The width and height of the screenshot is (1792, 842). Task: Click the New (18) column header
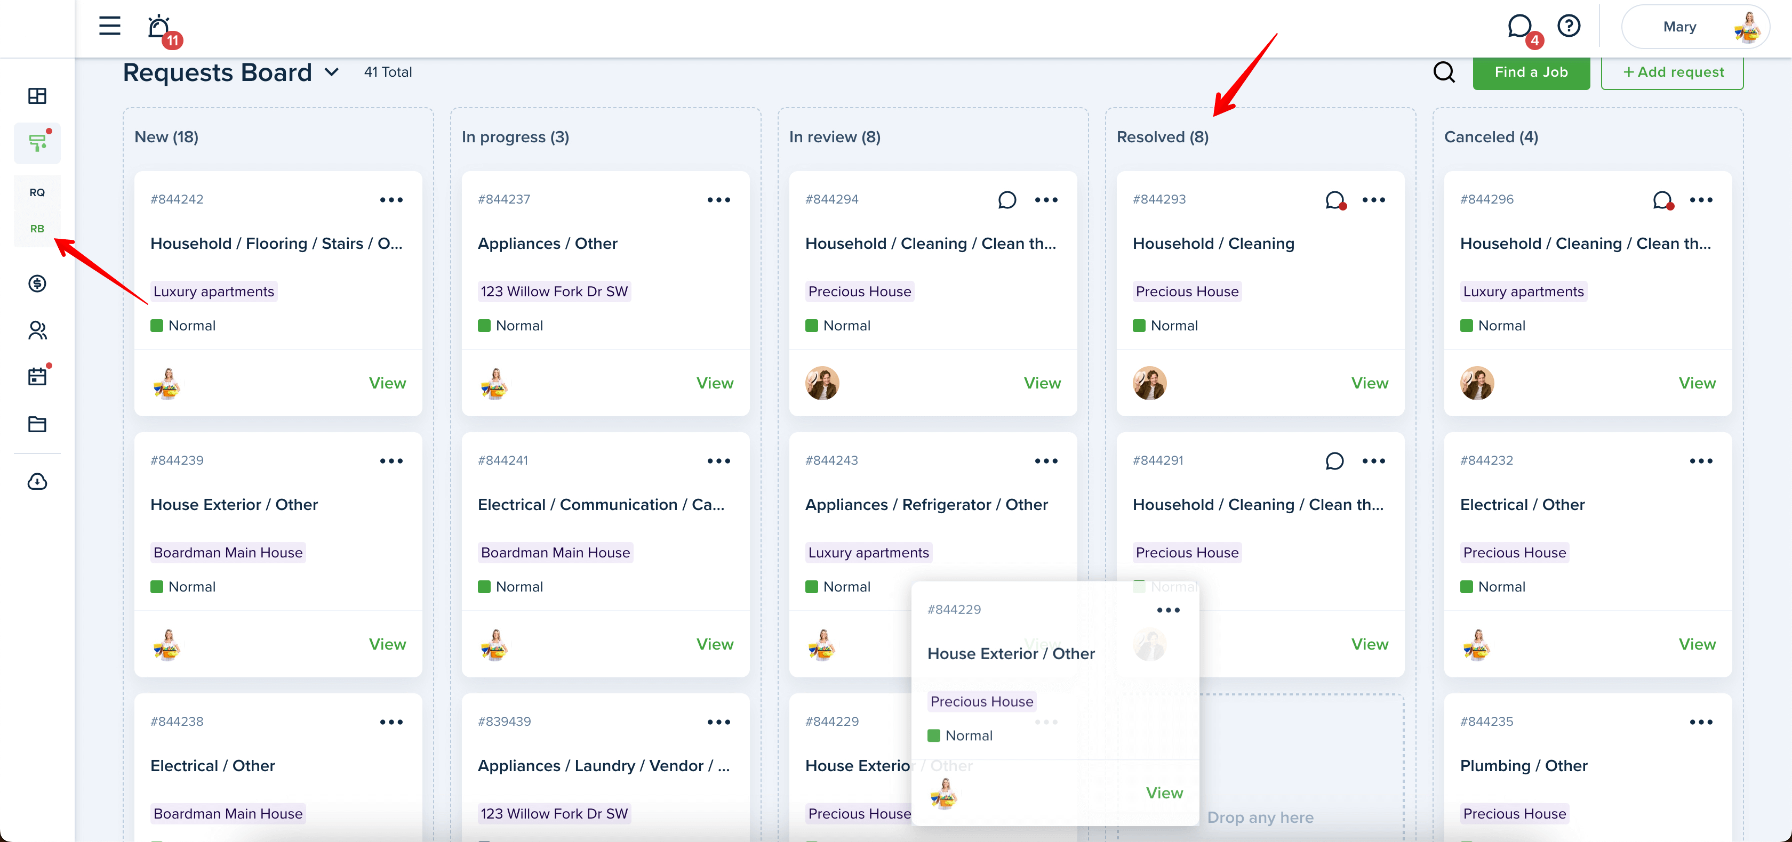point(166,137)
